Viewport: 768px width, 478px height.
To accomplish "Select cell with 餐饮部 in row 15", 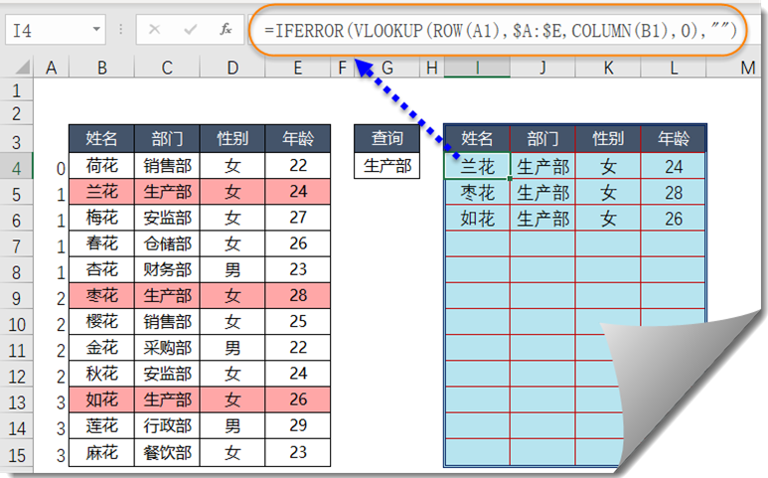I will tap(167, 452).
